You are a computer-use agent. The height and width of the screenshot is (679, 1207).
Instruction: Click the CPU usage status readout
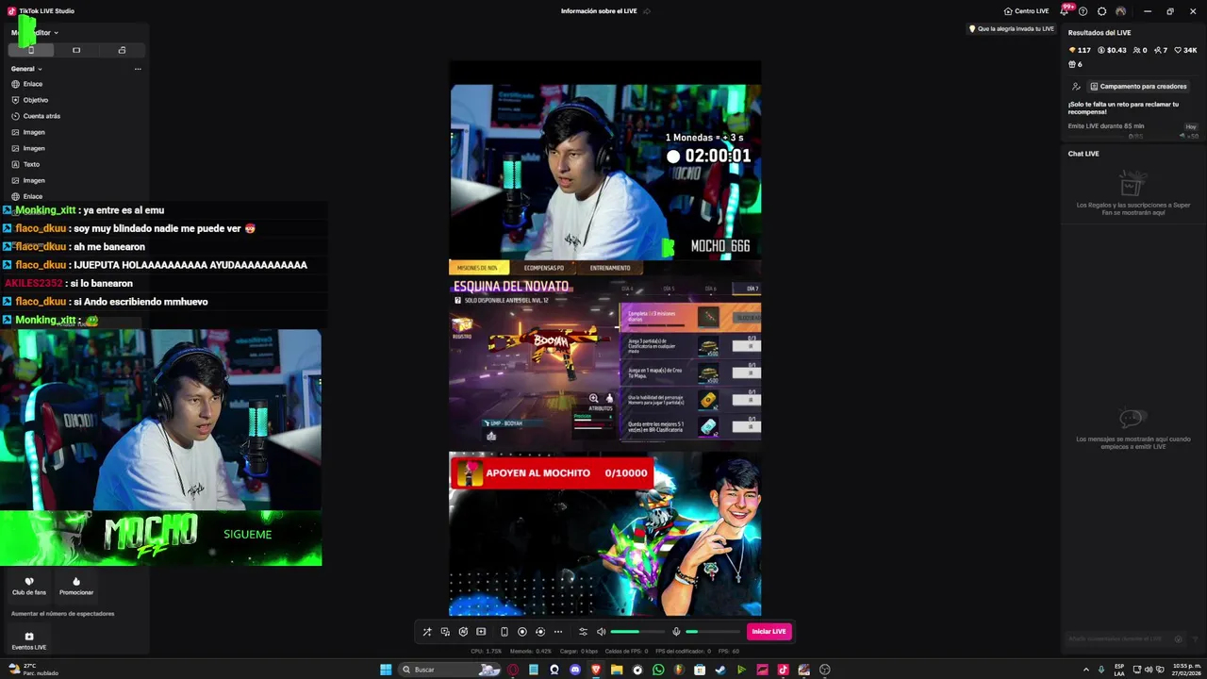point(487,651)
